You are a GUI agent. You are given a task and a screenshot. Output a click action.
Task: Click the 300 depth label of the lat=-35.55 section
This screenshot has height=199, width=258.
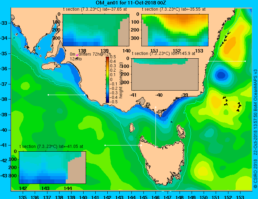(135, 38)
